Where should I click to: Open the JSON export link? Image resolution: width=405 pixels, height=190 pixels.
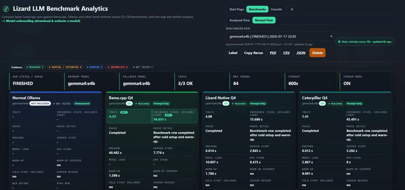click(301, 53)
